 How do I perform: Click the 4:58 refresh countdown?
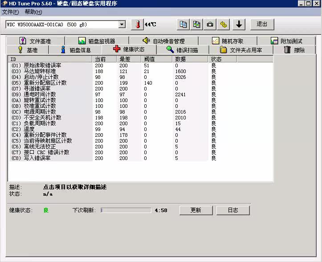(x=161, y=210)
